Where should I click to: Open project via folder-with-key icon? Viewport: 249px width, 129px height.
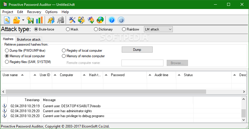[x=17, y=20]
